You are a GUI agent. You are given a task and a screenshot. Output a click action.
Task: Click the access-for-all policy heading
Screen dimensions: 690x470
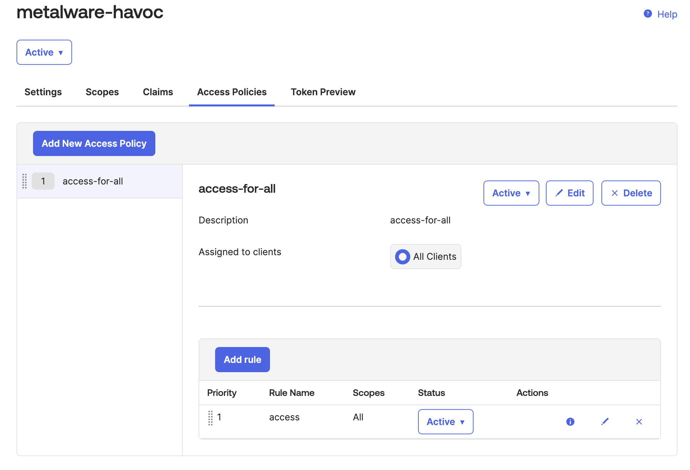[x=237, y=189]
